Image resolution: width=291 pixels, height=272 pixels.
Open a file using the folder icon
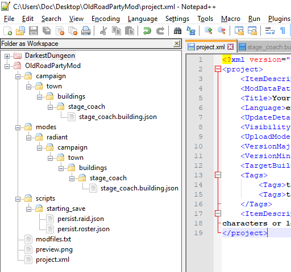point(20,31)
